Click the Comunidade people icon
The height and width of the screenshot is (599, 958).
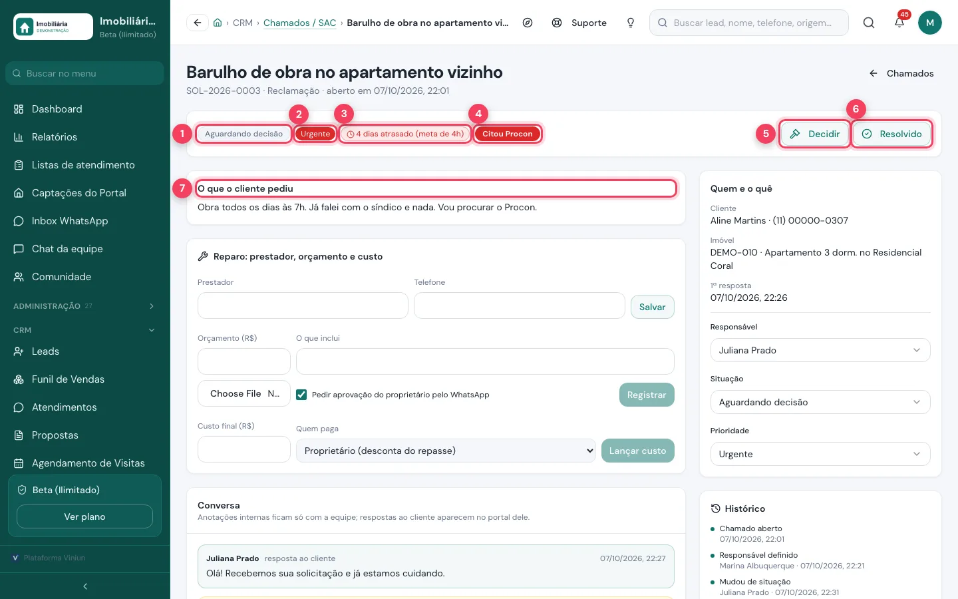[x=19, y=277]
